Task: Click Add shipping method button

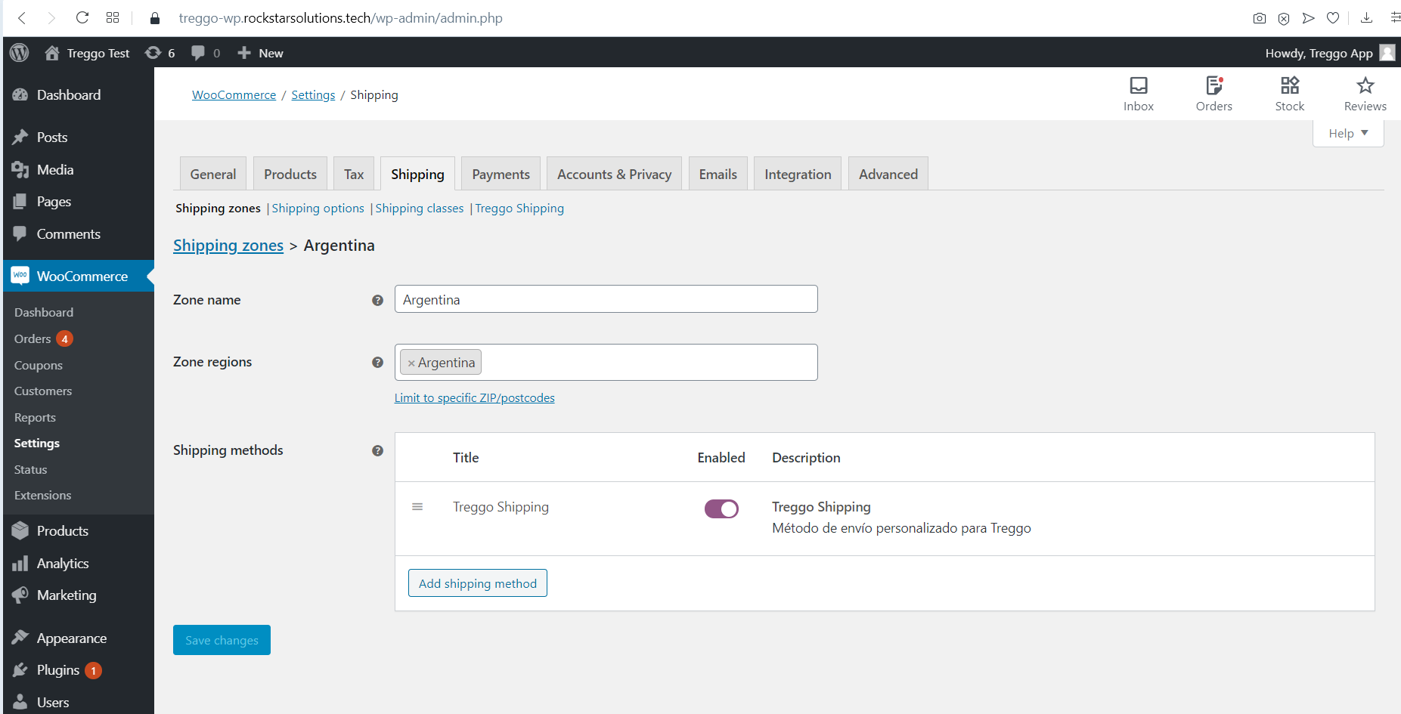Action: pyautogui.click(x=478, y=583)
